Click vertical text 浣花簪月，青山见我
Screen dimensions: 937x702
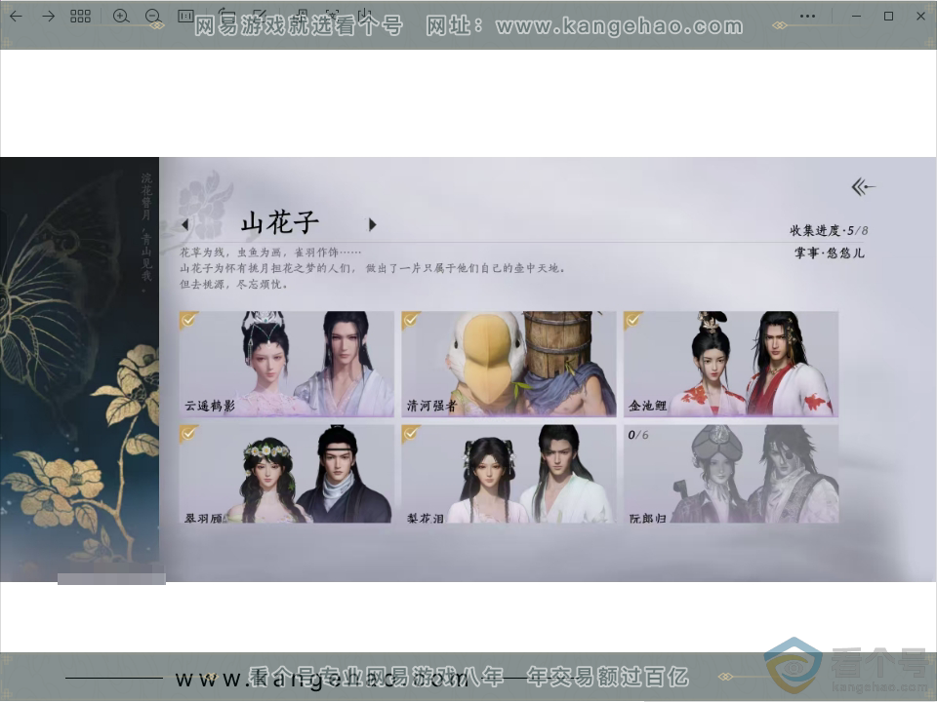[146, 232]
